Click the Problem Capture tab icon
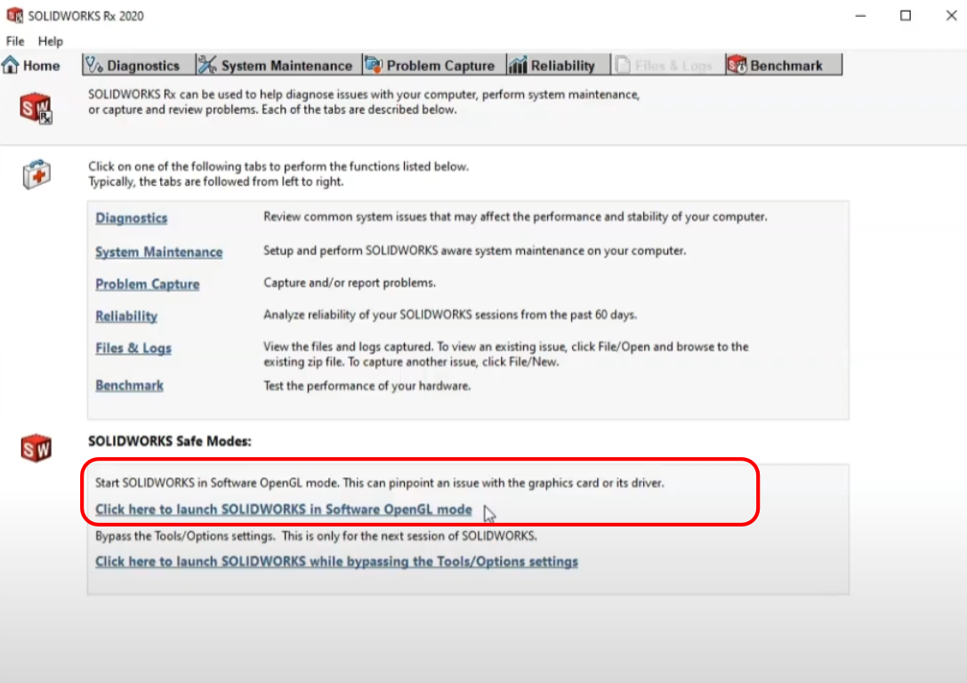 click(374, 65)
